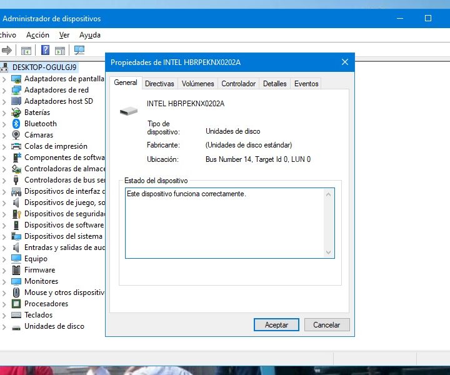Click the Adaptadores host SD icon
Image resolution: width=450 pixels, height=375 pixels.
pyautogui.click(x=16, y=101)
